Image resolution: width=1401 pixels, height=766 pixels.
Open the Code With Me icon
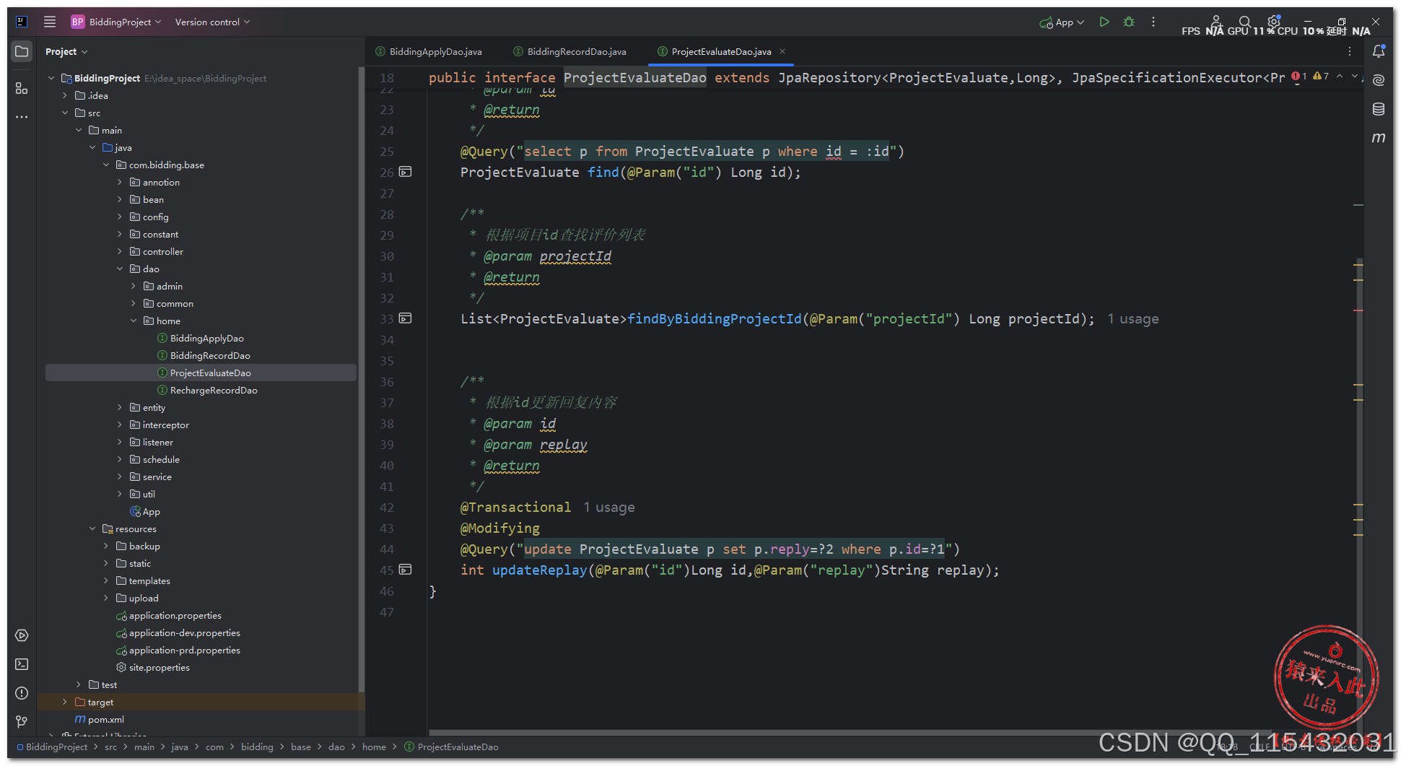(x=1215, y=21)
